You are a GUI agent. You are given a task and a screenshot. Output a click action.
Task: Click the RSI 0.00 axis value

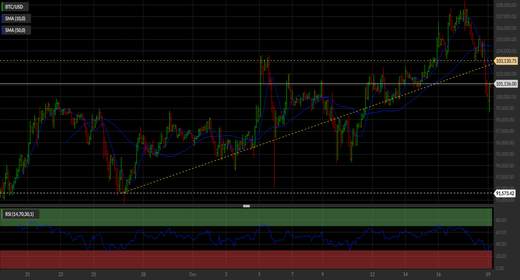500,268
